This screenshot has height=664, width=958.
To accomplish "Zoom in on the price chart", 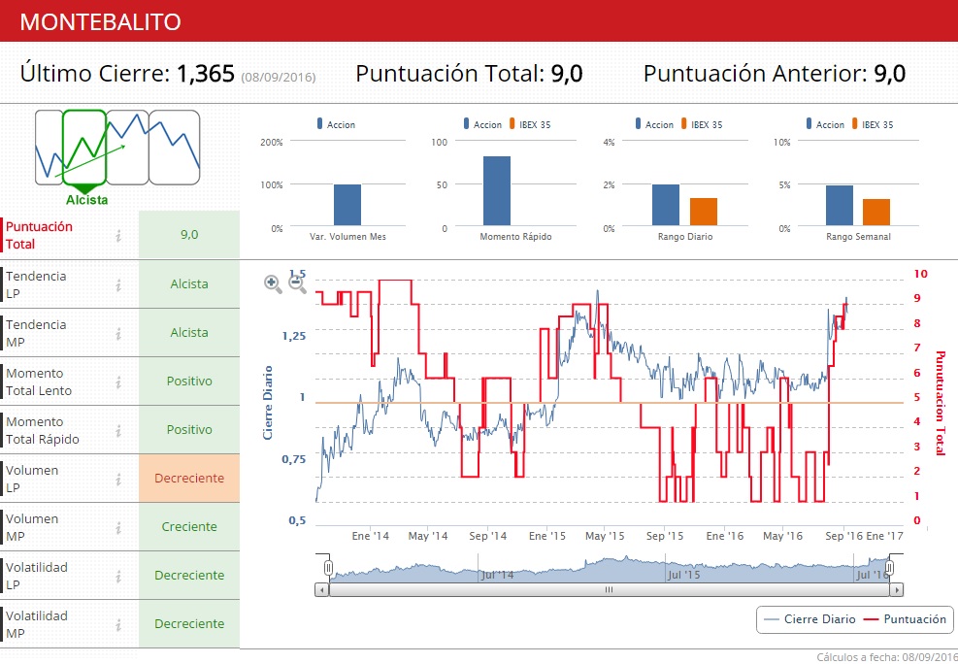I will (273, 284).
